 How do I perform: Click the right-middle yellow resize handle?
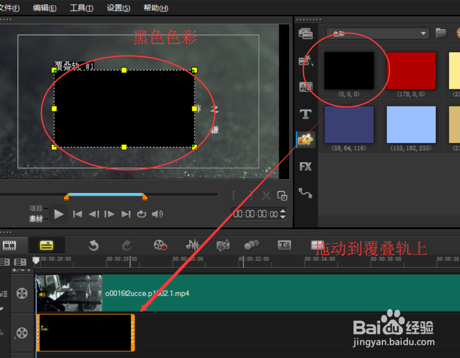click(x=195, y=109)
